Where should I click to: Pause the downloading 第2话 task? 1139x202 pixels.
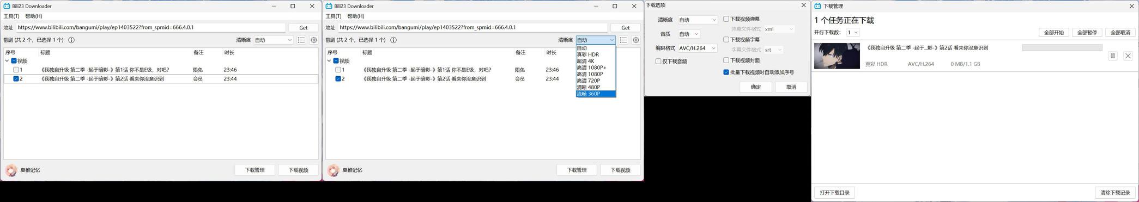click(x=1113, y=56)
